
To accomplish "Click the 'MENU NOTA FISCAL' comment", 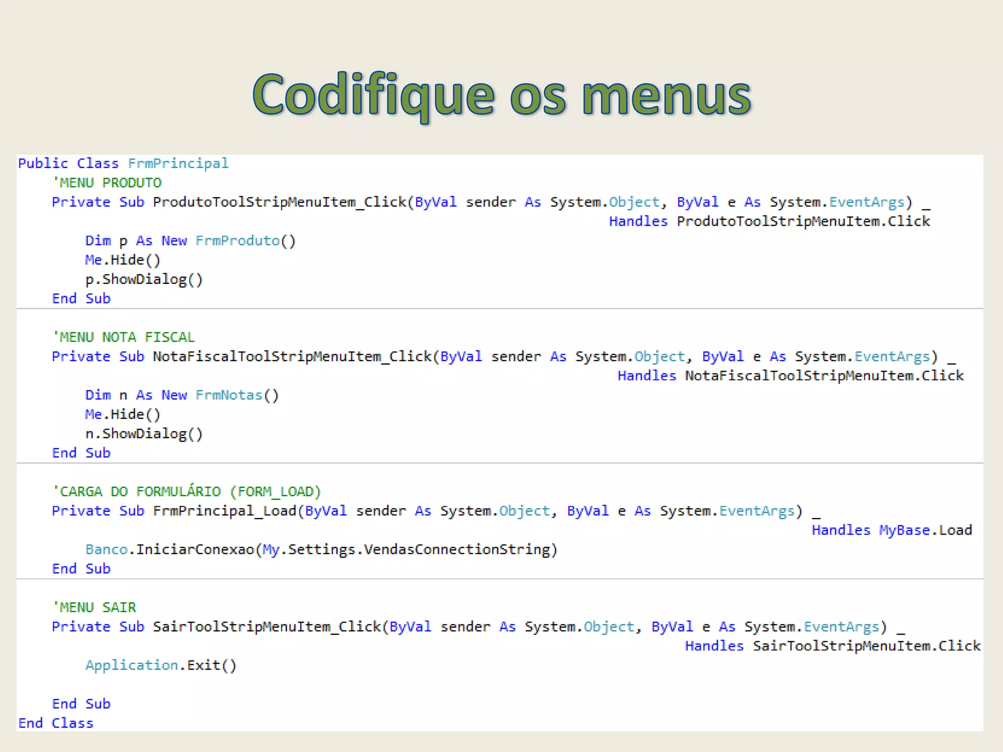I will pyautogui.click(x=123, y=337).
